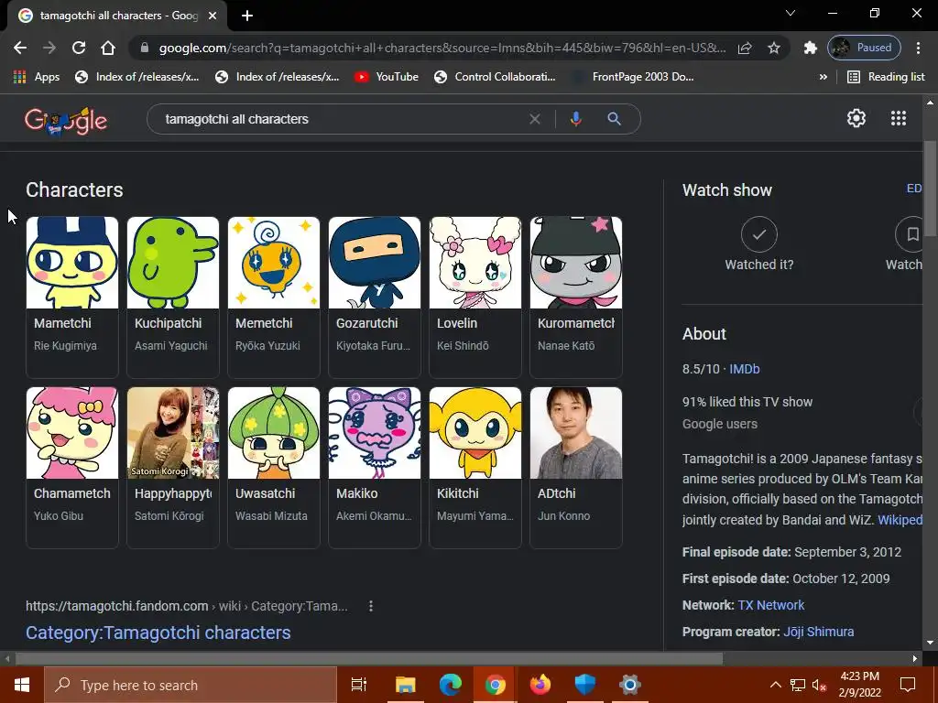This screenshot has height=703, width=938.
Task: Select the Kuchipatchi character card
Action: tap(173, 297)
